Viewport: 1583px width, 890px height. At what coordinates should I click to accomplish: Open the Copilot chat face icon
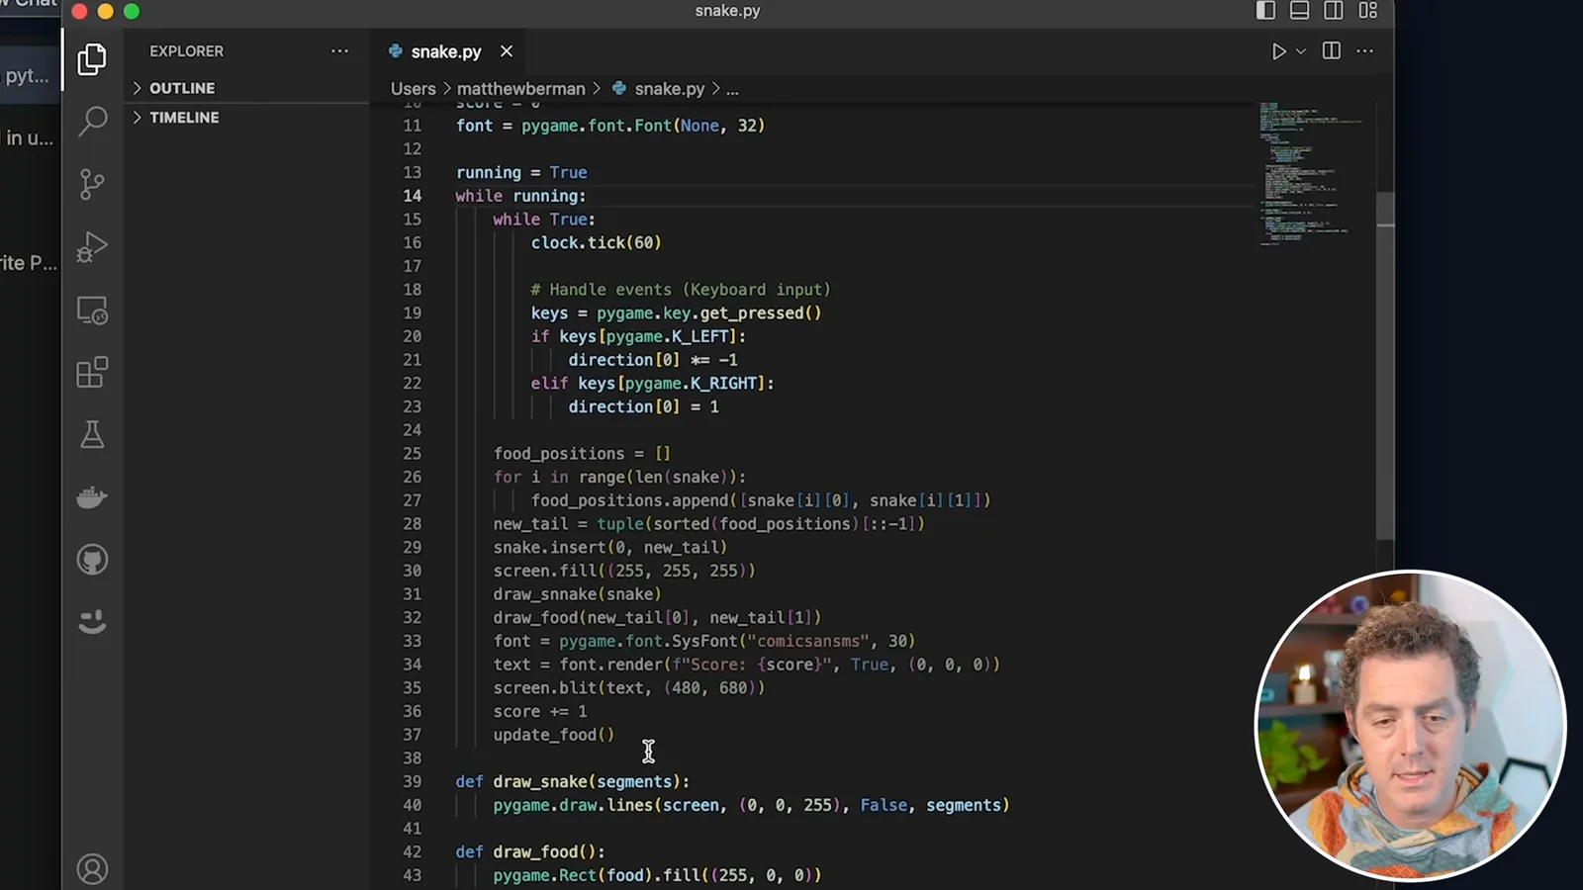tap(92, 622)
